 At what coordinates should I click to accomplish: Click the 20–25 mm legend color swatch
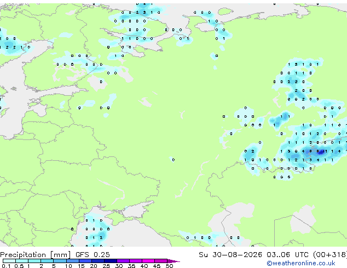98,261
